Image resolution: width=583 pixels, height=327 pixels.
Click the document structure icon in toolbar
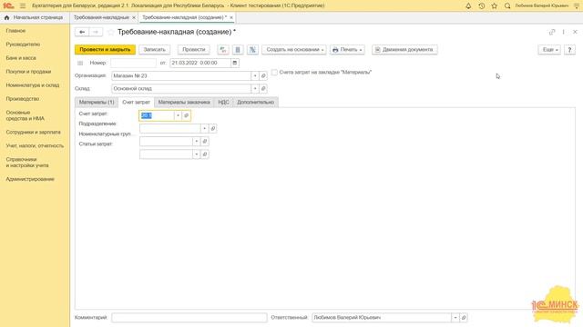click(x=238, y=50)
